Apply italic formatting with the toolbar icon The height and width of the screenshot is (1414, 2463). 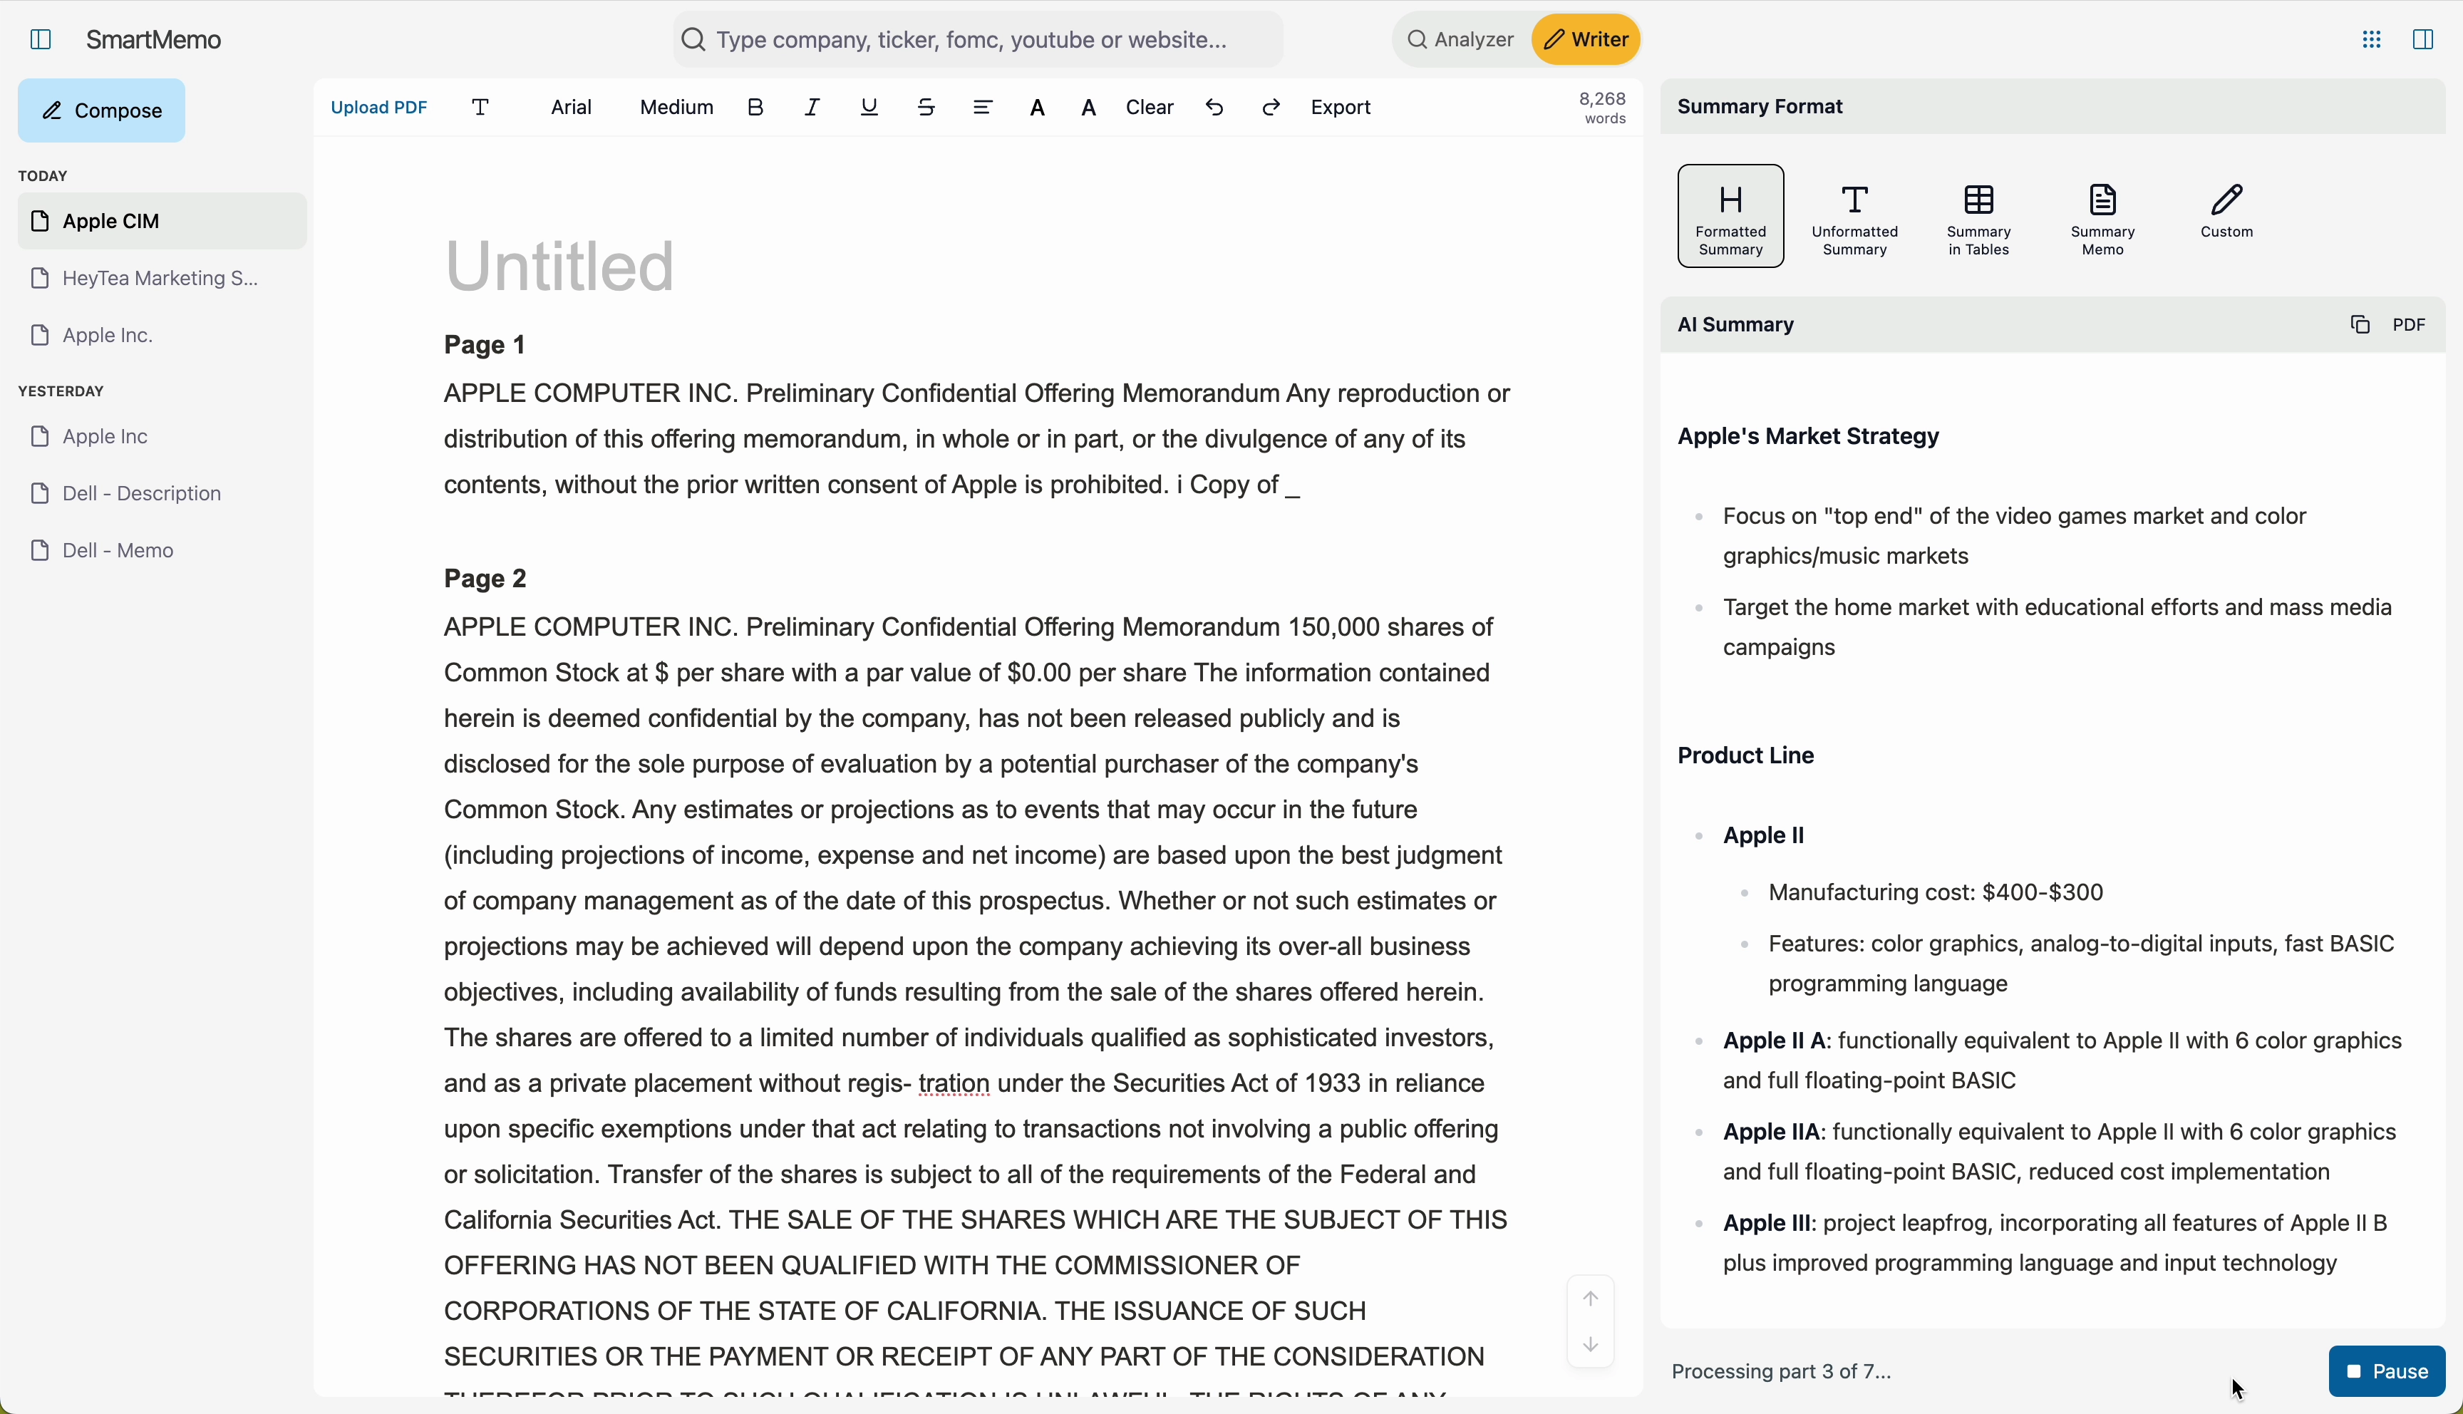click(812, 108)
